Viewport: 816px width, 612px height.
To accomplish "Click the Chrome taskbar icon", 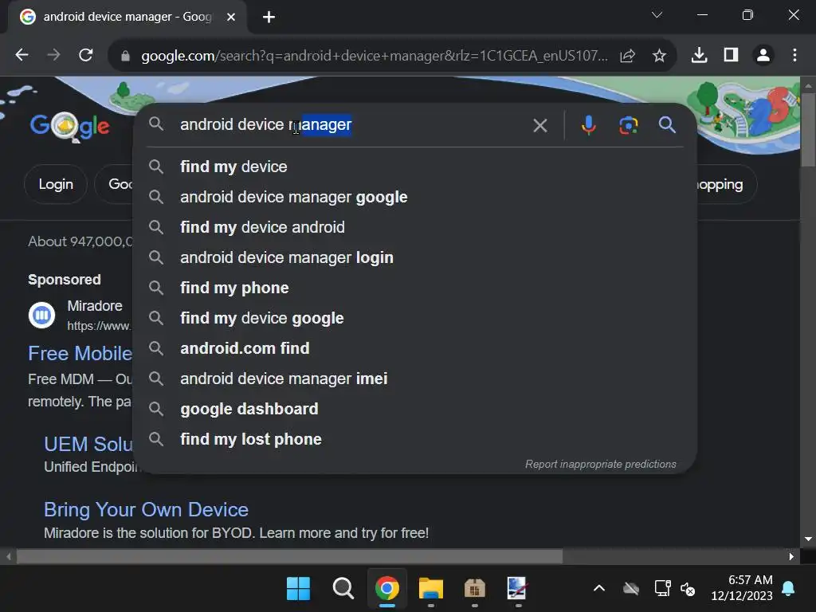I will [x=386, y=589].
